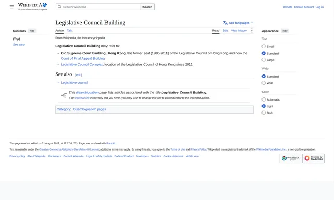The image size is (334, 200).
Task: Open the Parsoid link
Action: click(111, 143)
